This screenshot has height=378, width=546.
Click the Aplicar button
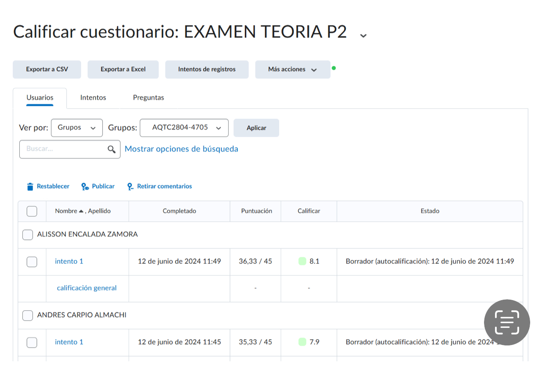[x=256, y=128]
